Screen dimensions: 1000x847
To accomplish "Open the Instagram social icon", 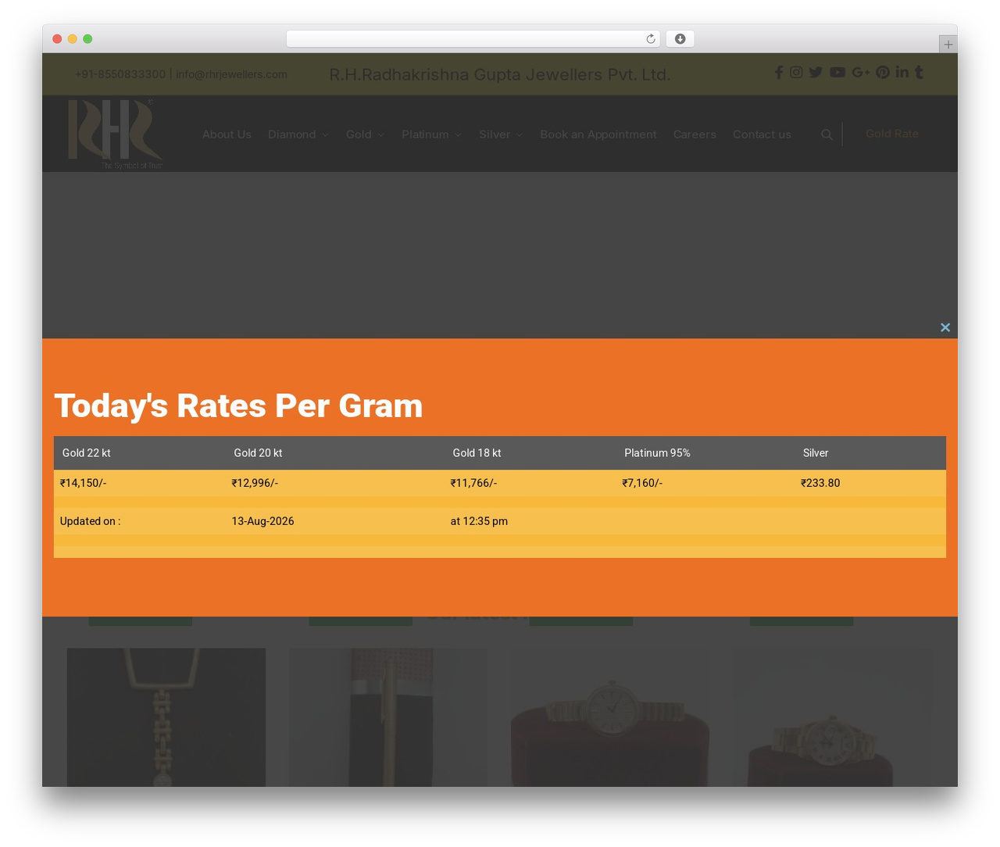I will (796, 72).
